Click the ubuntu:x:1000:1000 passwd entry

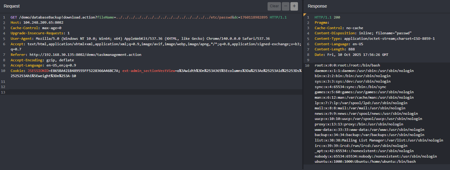click(365, 161)
